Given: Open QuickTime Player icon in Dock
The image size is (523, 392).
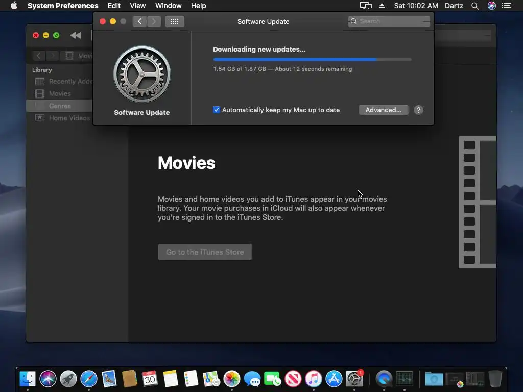Looking at the screenshot, I should (x=384, y=379).
